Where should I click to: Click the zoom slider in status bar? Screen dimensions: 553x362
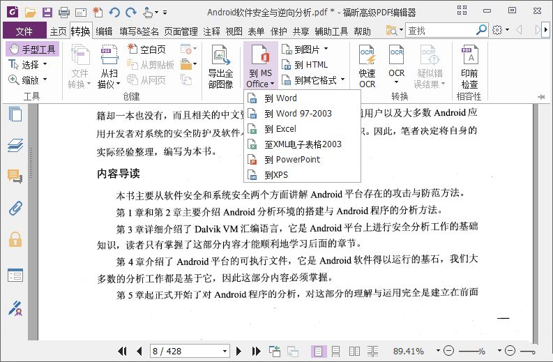pyautogui.click(x=471, y=351)
